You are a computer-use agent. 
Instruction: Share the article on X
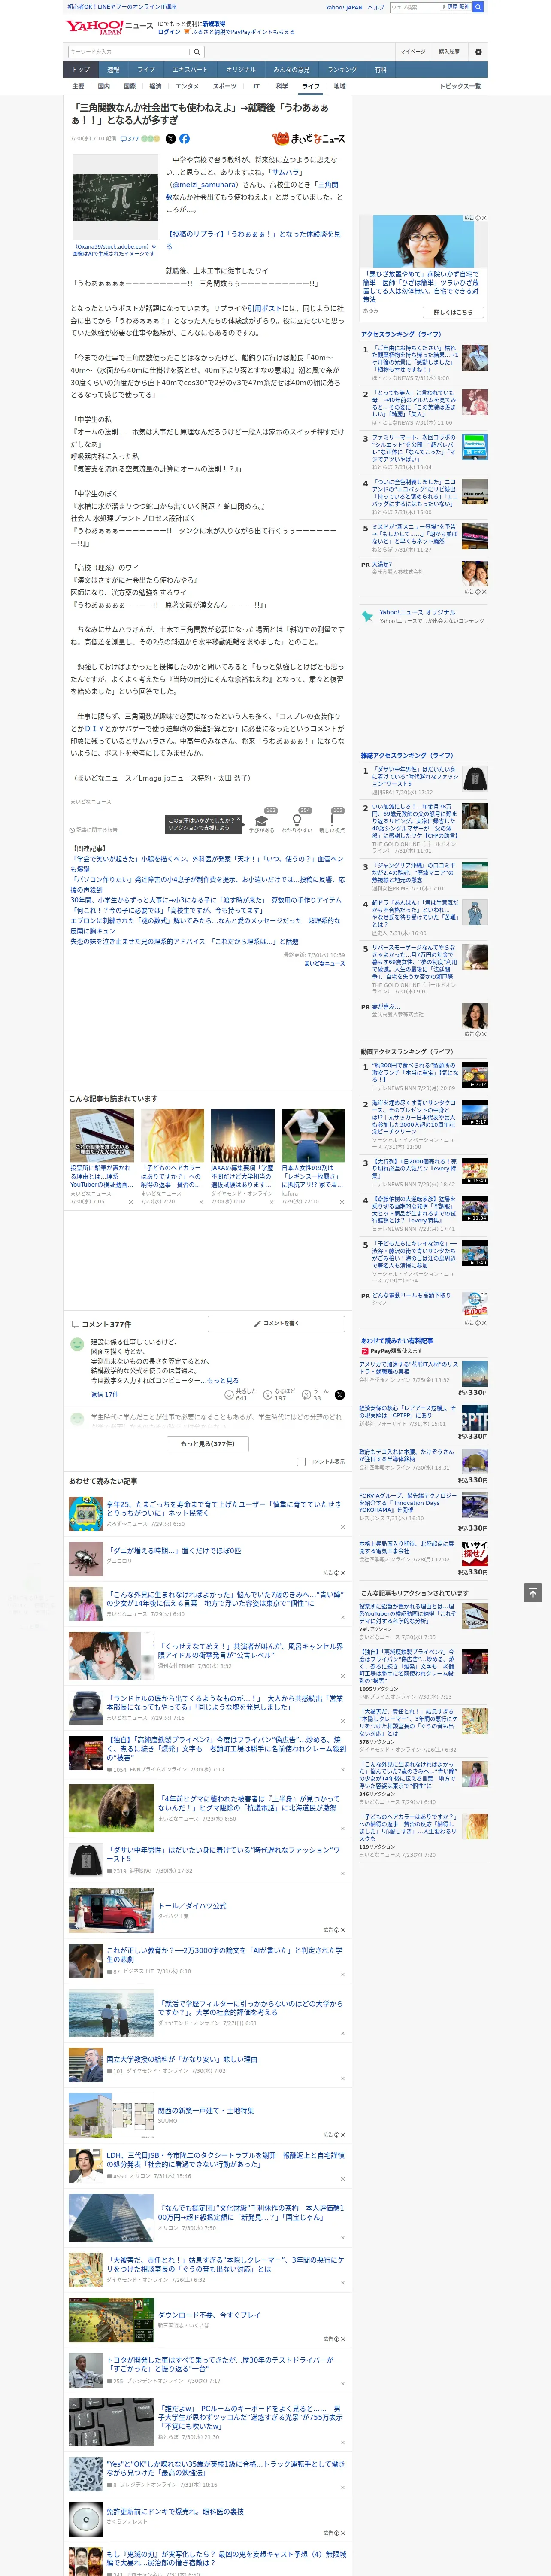(x=171, y=139)
